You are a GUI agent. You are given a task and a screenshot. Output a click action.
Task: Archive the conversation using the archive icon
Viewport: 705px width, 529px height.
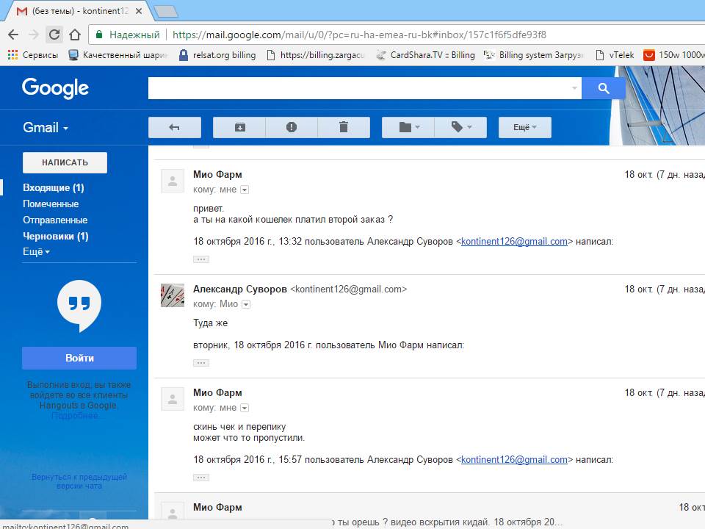[239, 127]
